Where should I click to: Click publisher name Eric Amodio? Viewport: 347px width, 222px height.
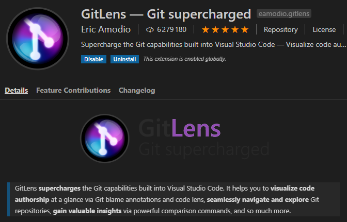click(x=106, y=29)
